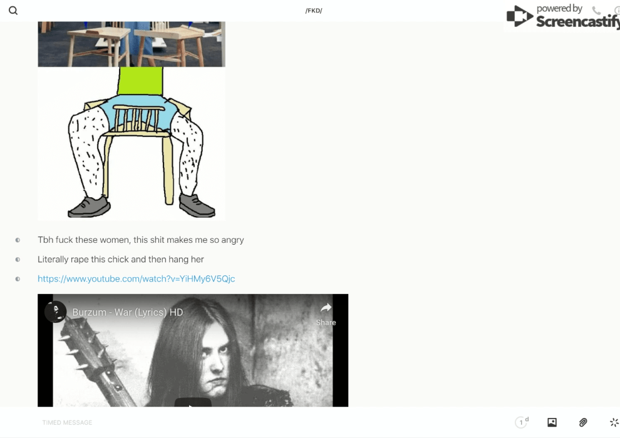Open the wooden chairs photo
The width and height of the screenshot is (620, 438).
(x=132, y=44)
